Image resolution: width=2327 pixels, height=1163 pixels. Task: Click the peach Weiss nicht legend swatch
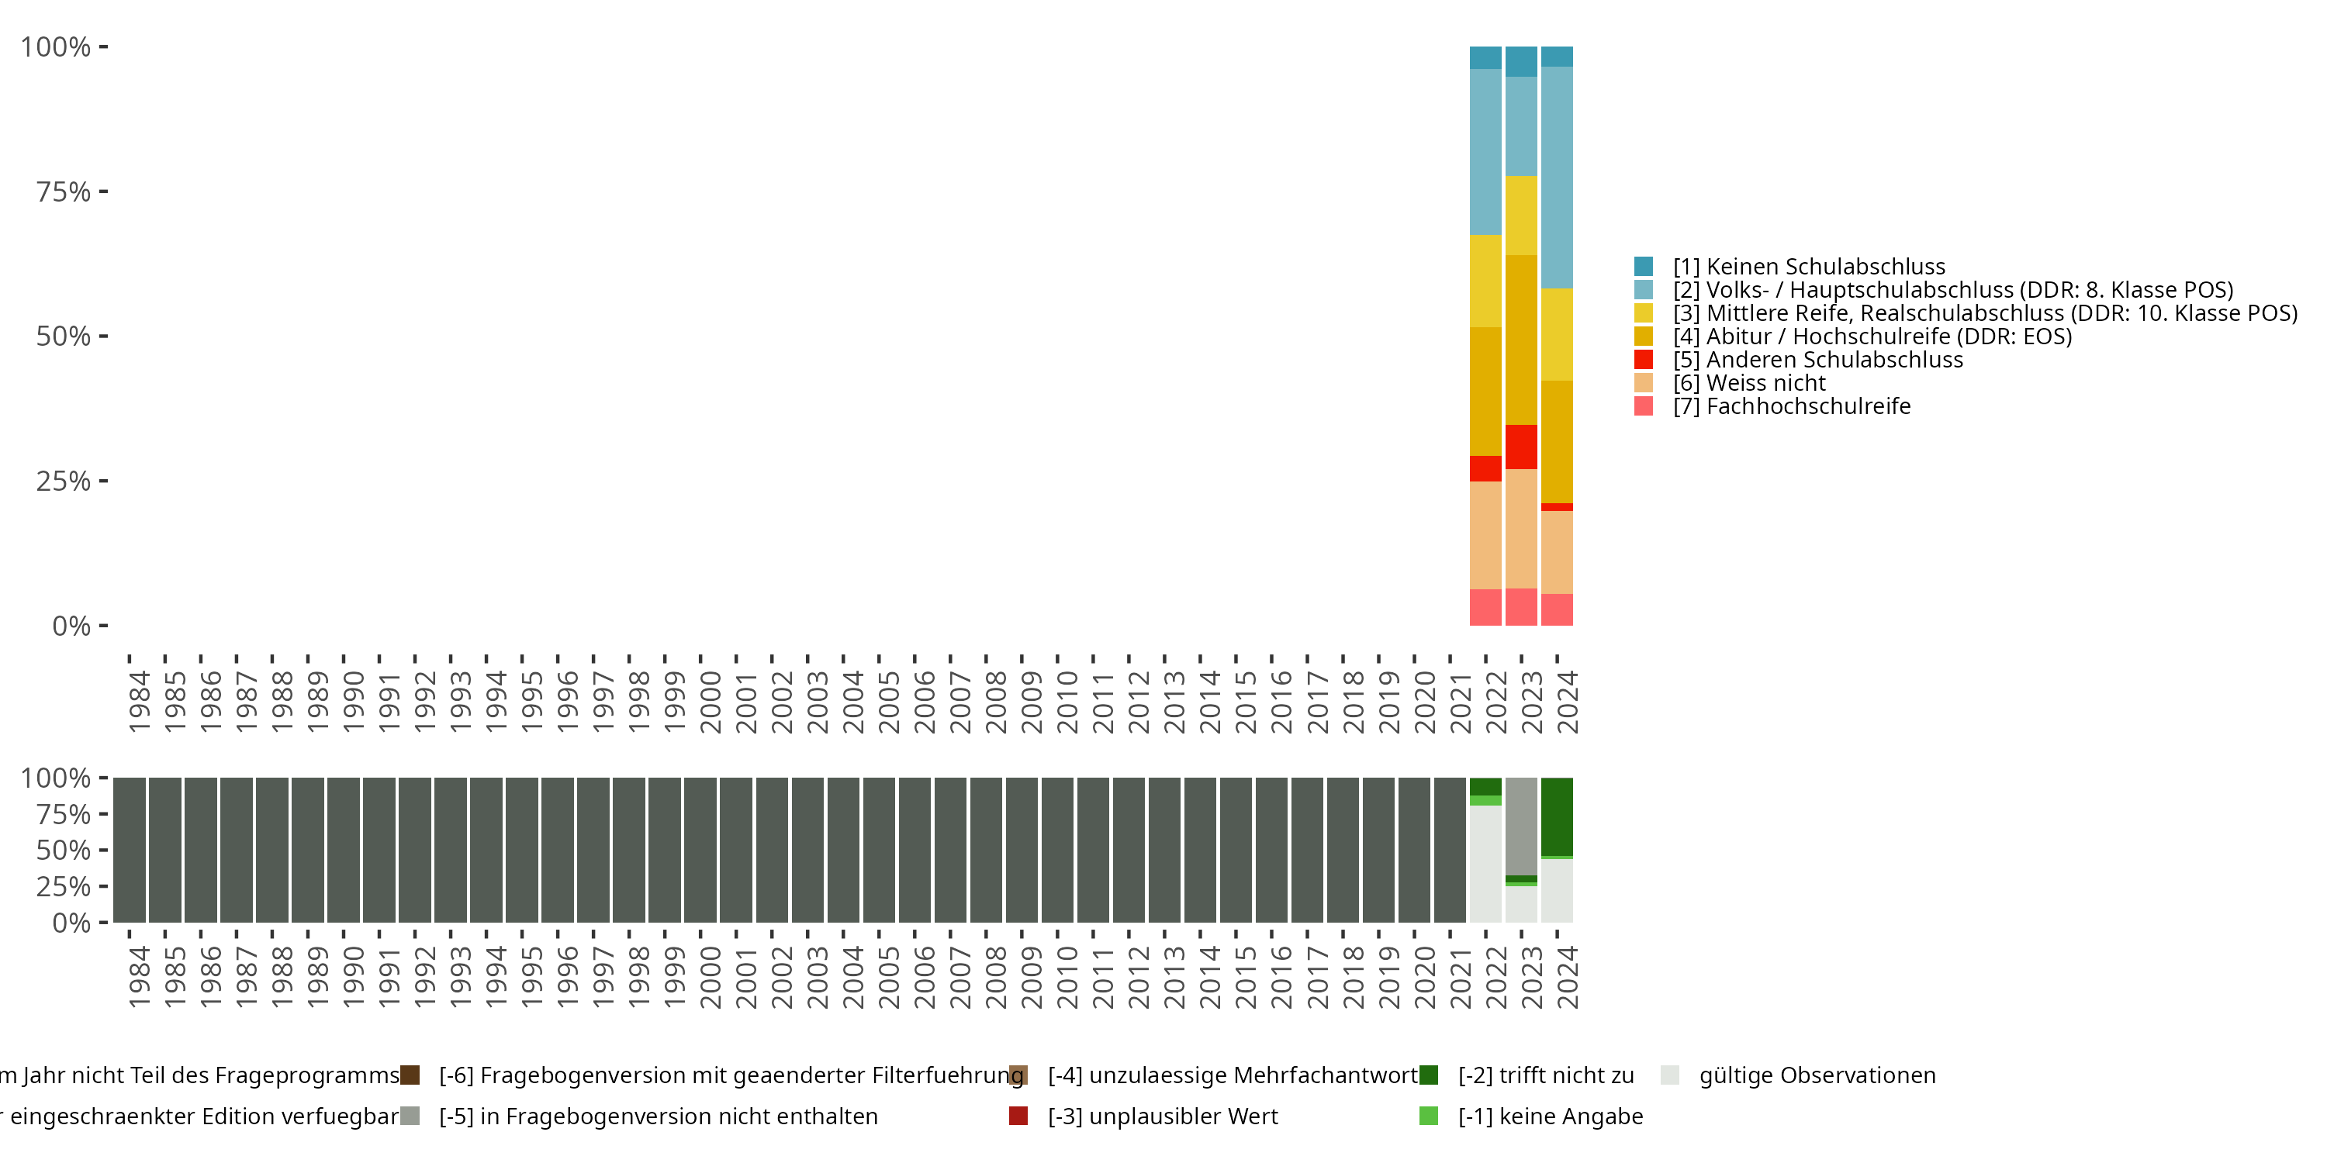point(1643,383)
